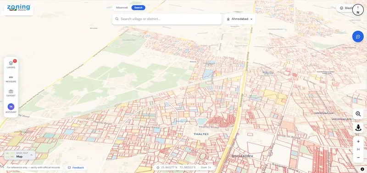This screenshot has height=173, width=367.
Task: Zoom in with the plus button
Action: pos(358,141)
